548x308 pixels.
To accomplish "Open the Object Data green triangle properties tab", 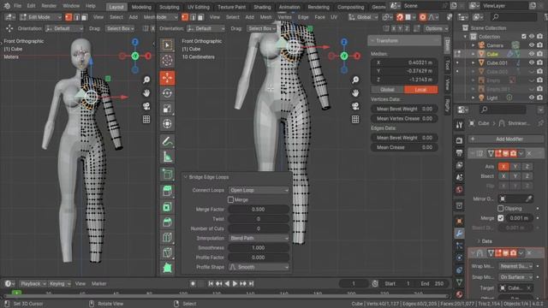I will pyautogui.click(x=459, y=281).
